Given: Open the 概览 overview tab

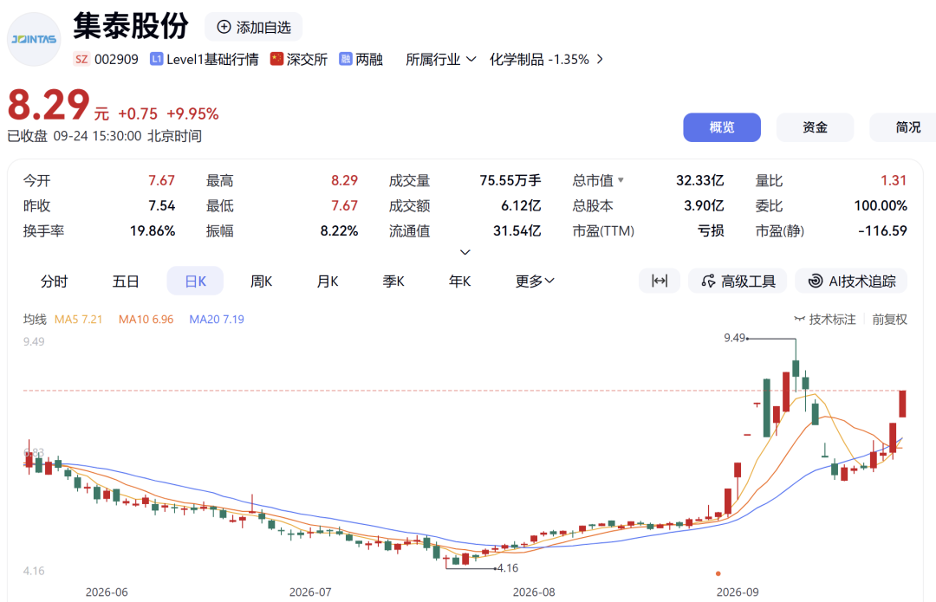Looking at the screenshot, I should tap(722, 127).
